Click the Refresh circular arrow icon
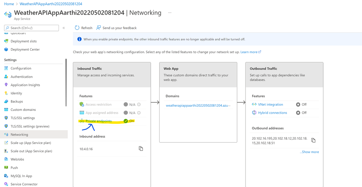Viewport: 362px width, 187px height. coord(77,28)
